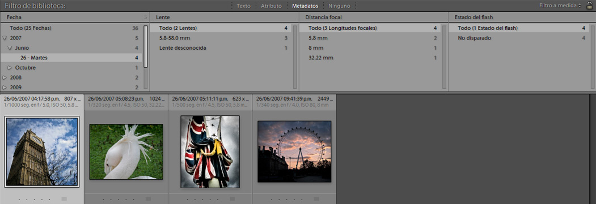This screenshot has height=204, width=596.
Task: Open color label box under pelican photo
Action: coord(148,199)
